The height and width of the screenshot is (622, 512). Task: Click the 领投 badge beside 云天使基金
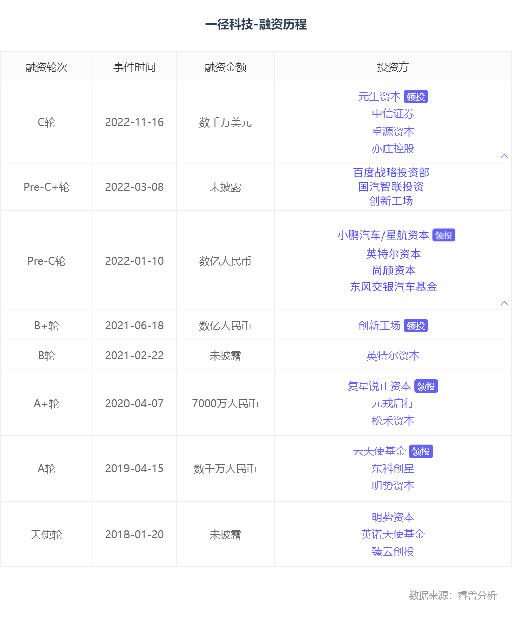(x=421, y=451)
